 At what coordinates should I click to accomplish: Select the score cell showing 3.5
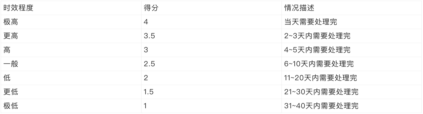point(149,36)
